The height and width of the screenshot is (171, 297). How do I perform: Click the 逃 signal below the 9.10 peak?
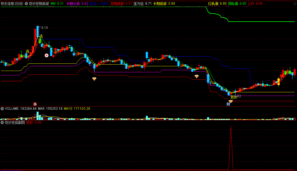(x=41, y=36)
